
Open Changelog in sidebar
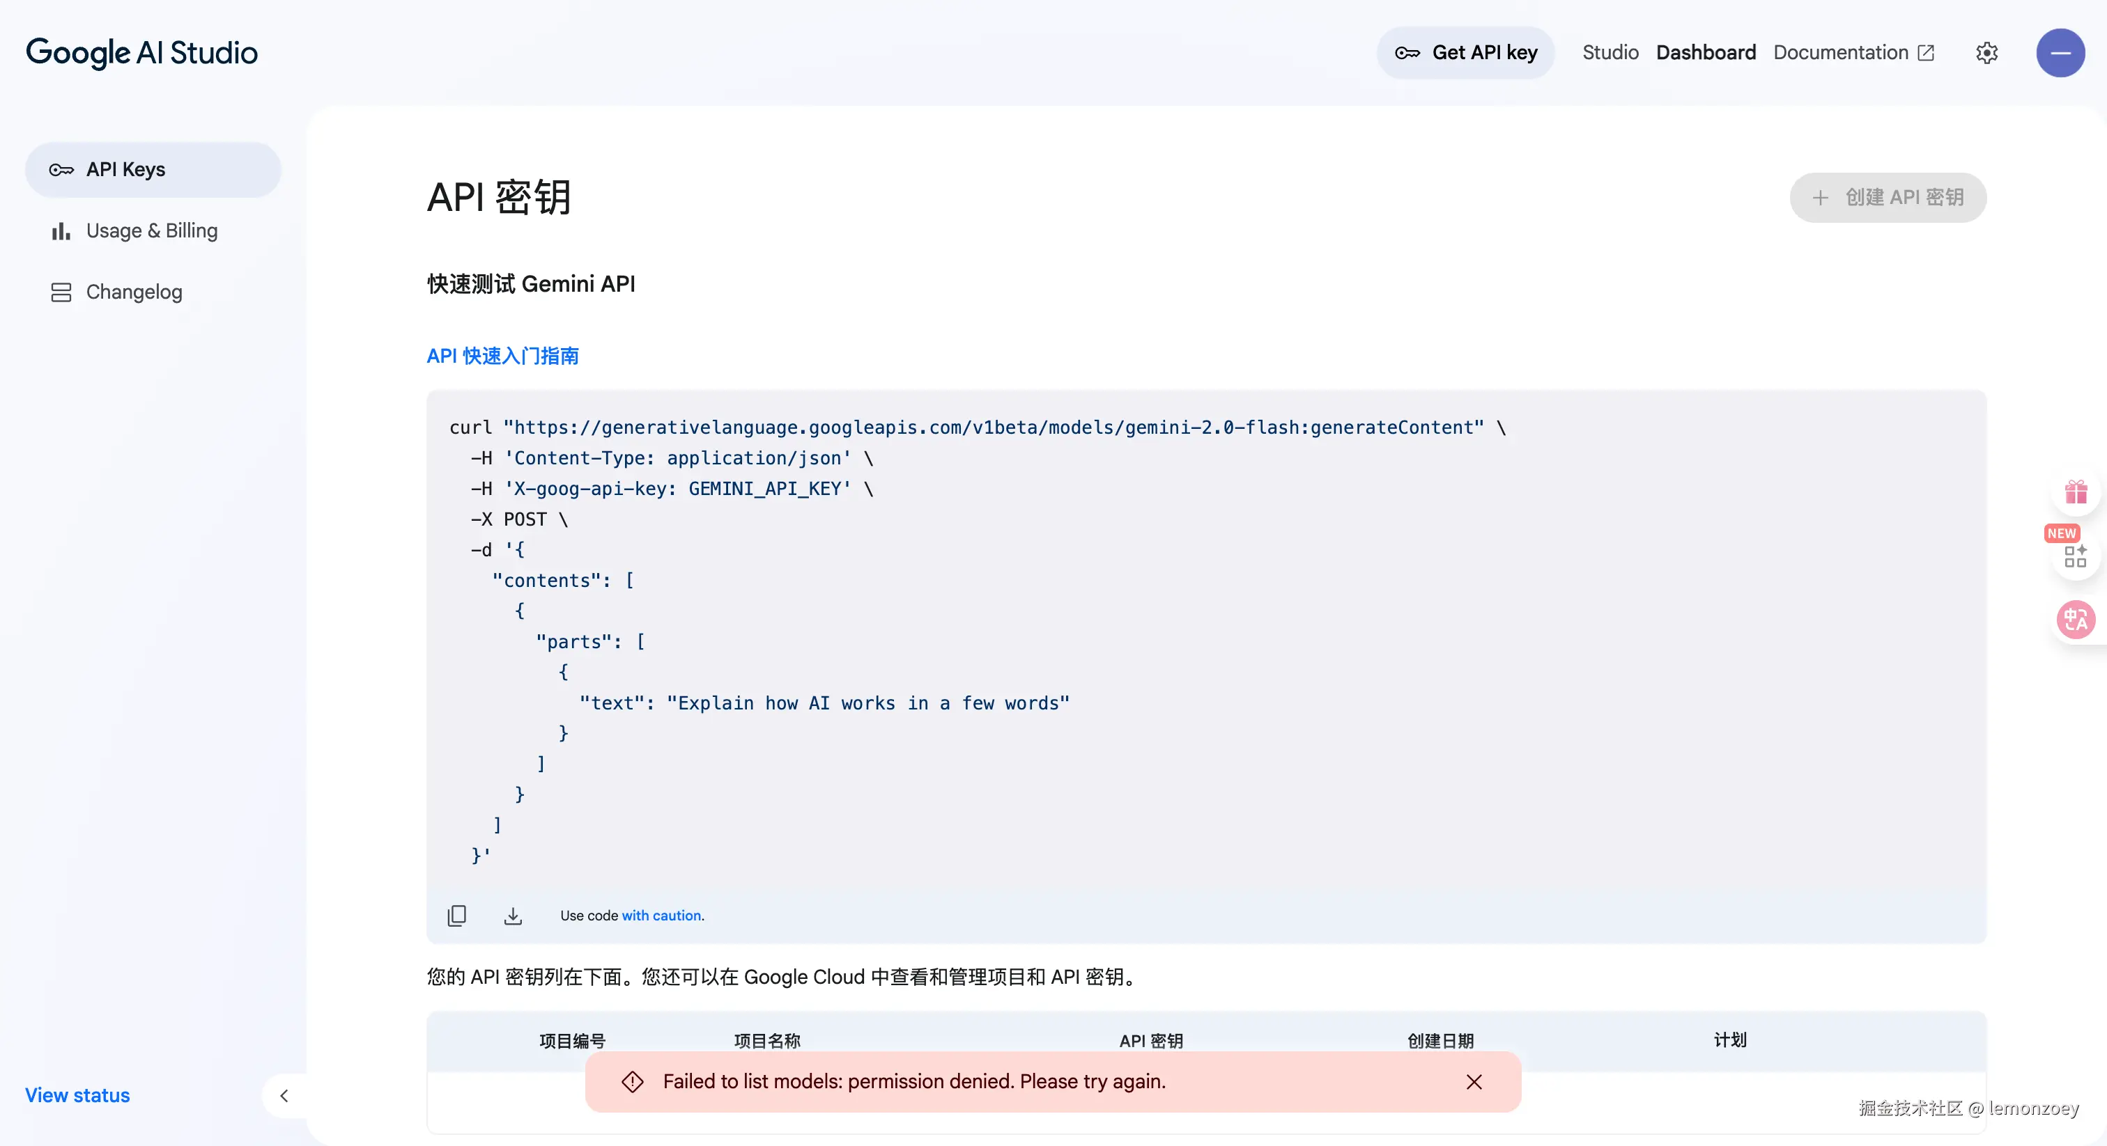(133, 292)
